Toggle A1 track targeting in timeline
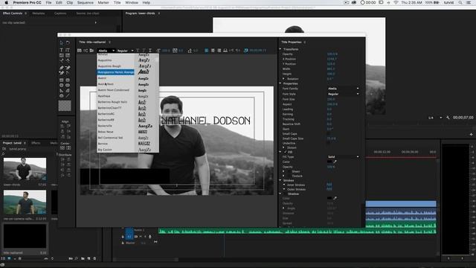The width and height of the screenshot is (476, 268). 129,237
